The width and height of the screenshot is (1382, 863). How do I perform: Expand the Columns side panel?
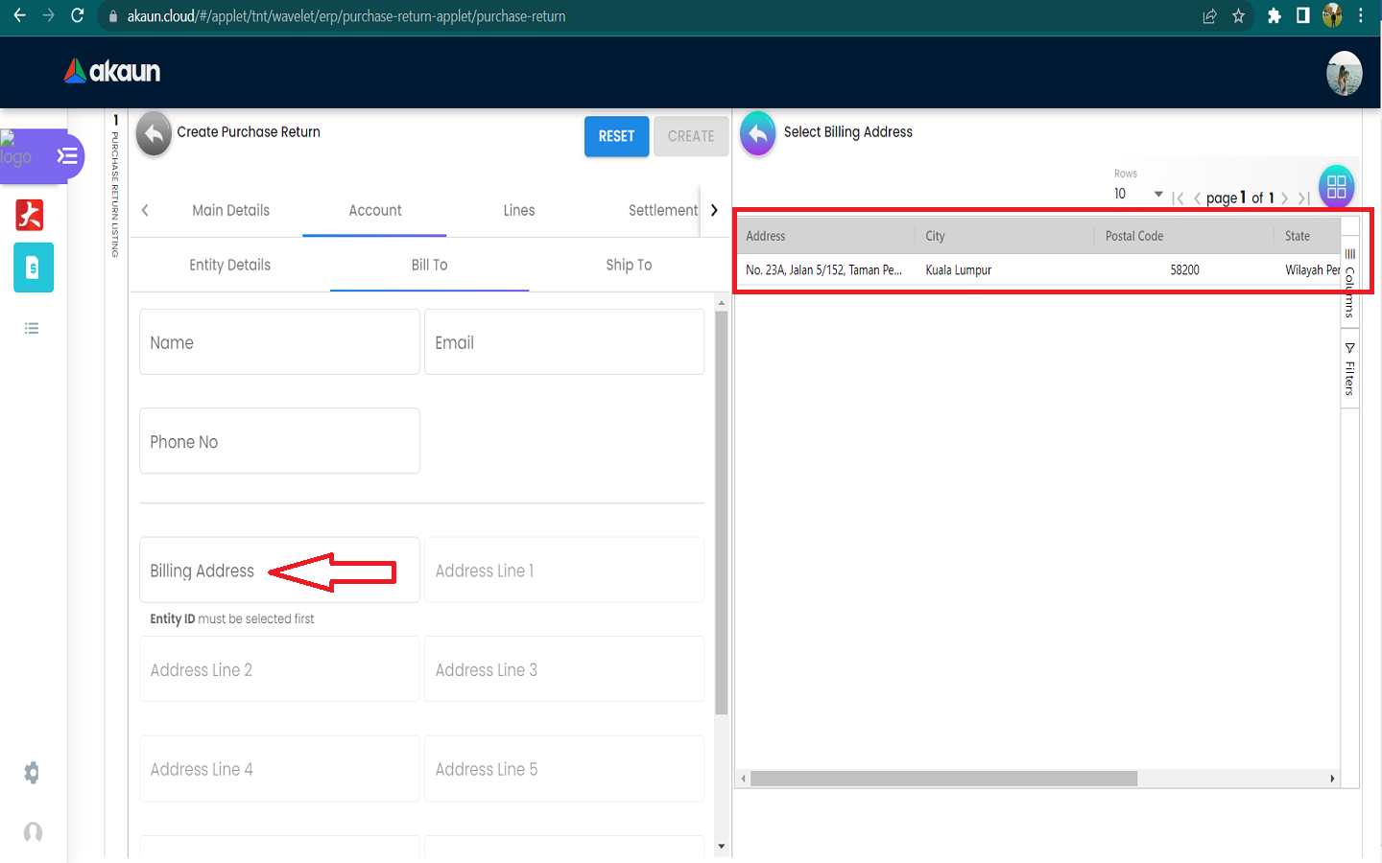[1349, 283]
